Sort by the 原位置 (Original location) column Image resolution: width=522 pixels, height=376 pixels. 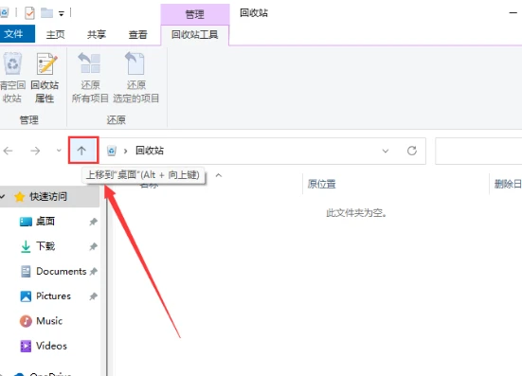coord(321,184)
